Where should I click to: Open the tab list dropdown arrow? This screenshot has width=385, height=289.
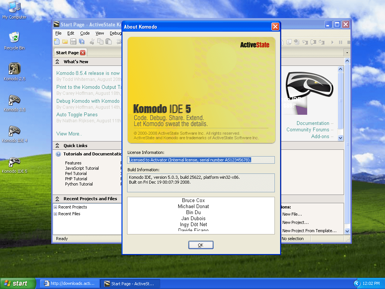pos(347,53)
